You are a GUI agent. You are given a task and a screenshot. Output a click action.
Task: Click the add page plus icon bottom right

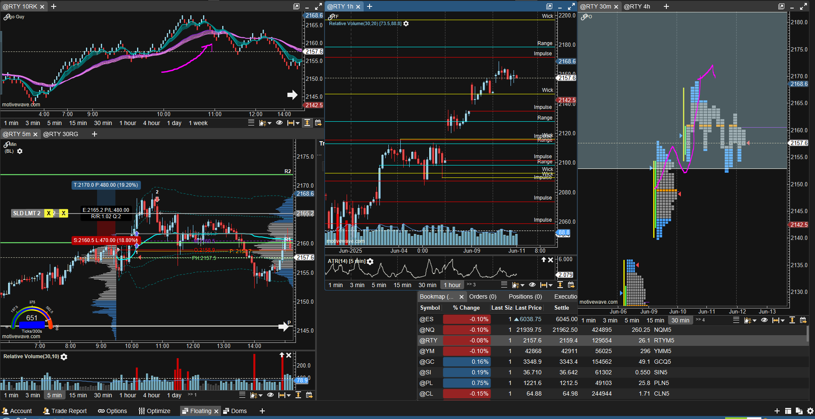[777, 411]
